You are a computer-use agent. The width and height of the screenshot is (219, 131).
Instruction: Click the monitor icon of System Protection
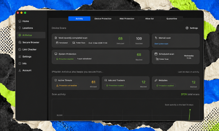click(56, 54)
